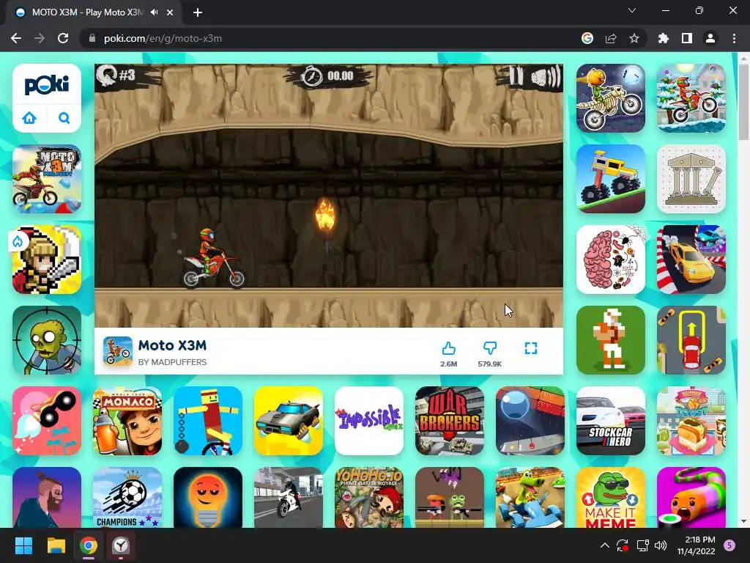
Task: Go to Poki home via house icon
Action: tap(29, 118)
